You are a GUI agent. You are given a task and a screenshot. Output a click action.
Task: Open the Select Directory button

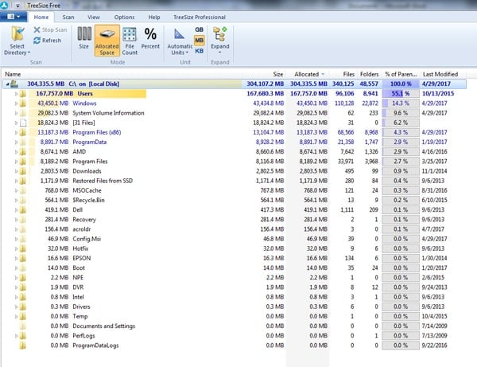(x=17, y=41)
